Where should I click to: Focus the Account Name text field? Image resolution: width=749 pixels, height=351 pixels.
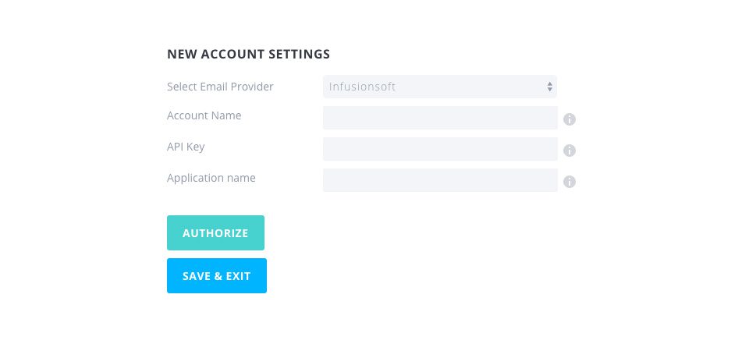(x=439, y=118)
